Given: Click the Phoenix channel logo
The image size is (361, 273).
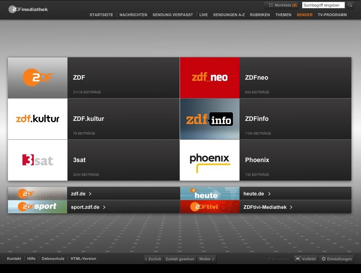Looking at the screenshot, I should tap(209, 160).
